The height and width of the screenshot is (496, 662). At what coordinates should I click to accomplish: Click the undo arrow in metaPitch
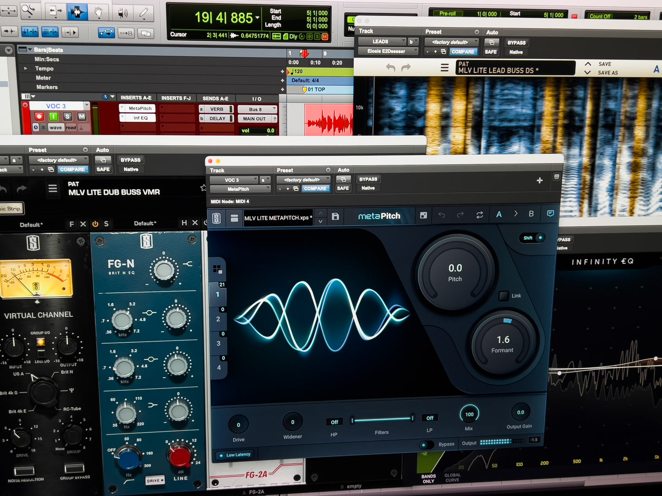click(x=442, y=215)
